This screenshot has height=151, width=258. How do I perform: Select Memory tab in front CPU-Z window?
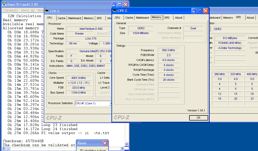[x=156, y=17]
